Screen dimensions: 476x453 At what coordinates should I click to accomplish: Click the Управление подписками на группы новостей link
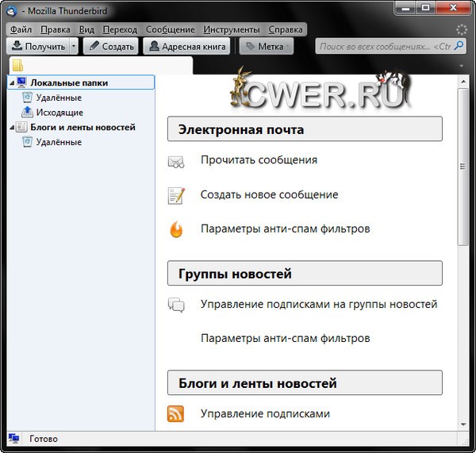tap(318, 305)
